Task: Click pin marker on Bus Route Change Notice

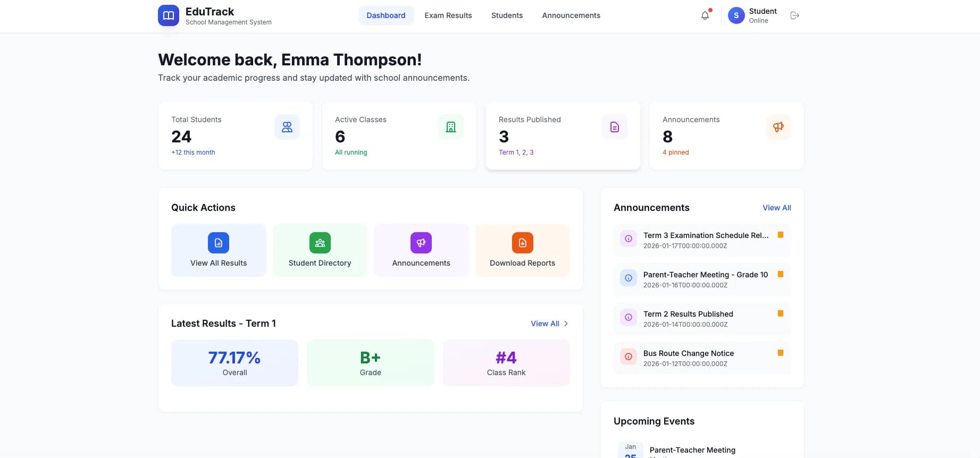Action: 781,353
